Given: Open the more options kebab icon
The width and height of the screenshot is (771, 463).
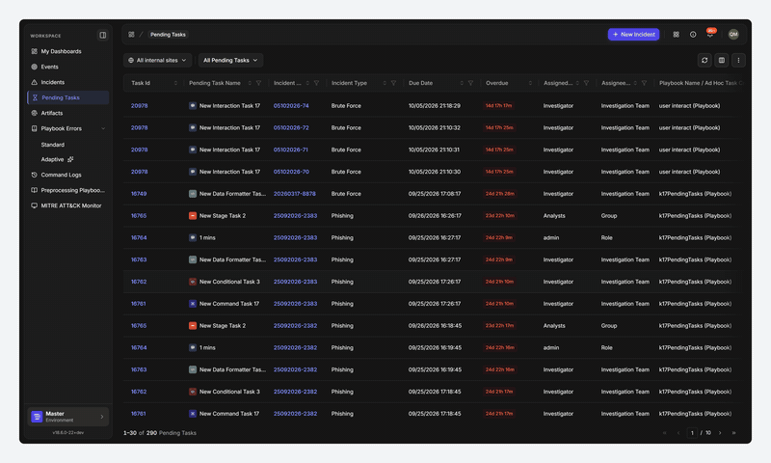Looking at the screenshot, I should click(738, 60).
